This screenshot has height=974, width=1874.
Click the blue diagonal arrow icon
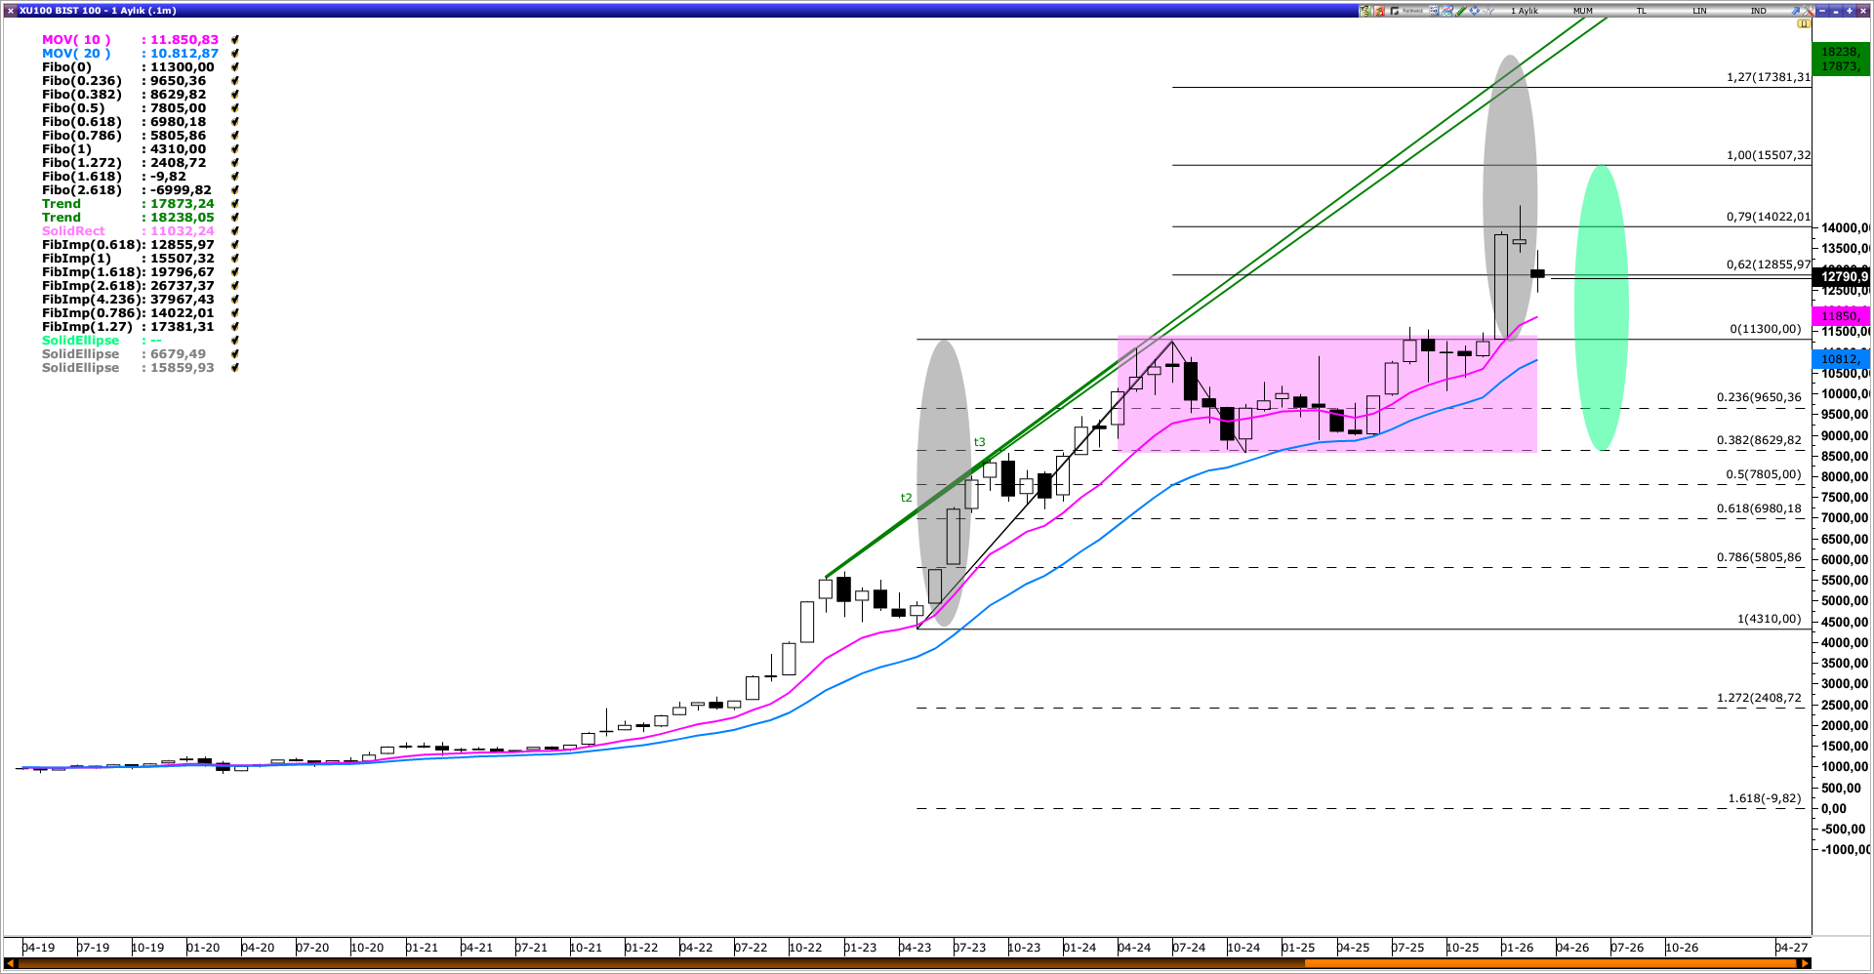[1795, 11]
